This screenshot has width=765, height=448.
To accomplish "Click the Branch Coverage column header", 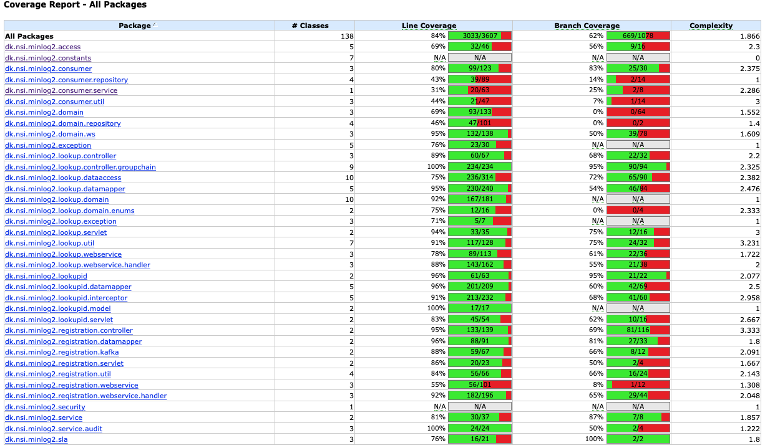I will point(587,26).
